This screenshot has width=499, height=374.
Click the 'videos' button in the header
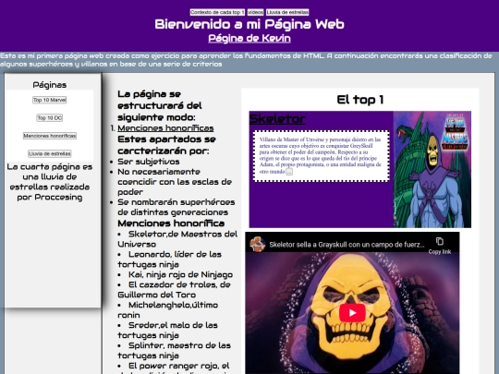255,12
